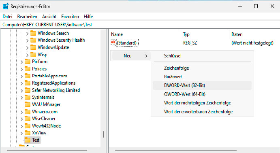Expand the RegisteredApplications key

coord(21,83)
